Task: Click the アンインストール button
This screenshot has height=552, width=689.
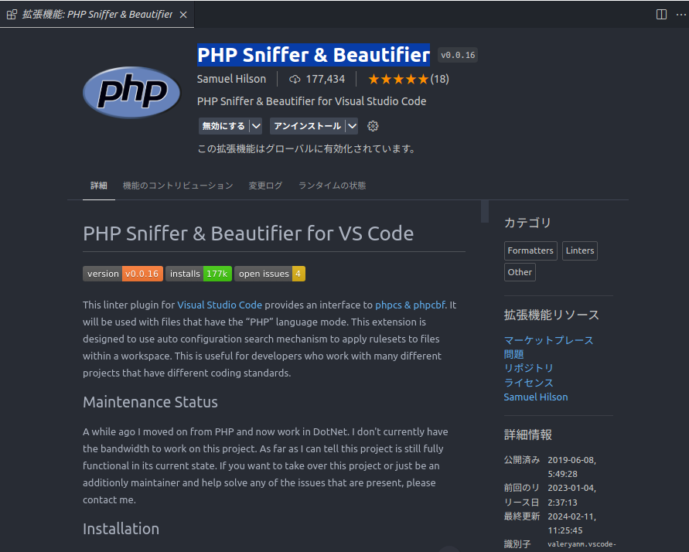Action: click(307, 126)
